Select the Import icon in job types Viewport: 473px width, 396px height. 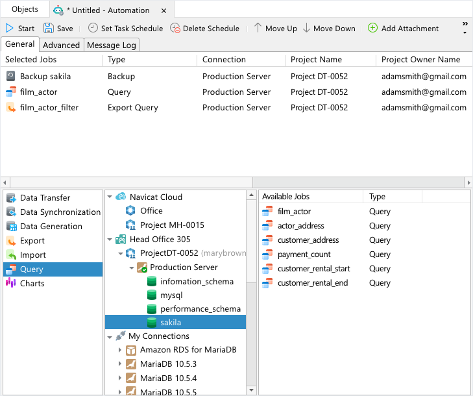pos(11,254)
